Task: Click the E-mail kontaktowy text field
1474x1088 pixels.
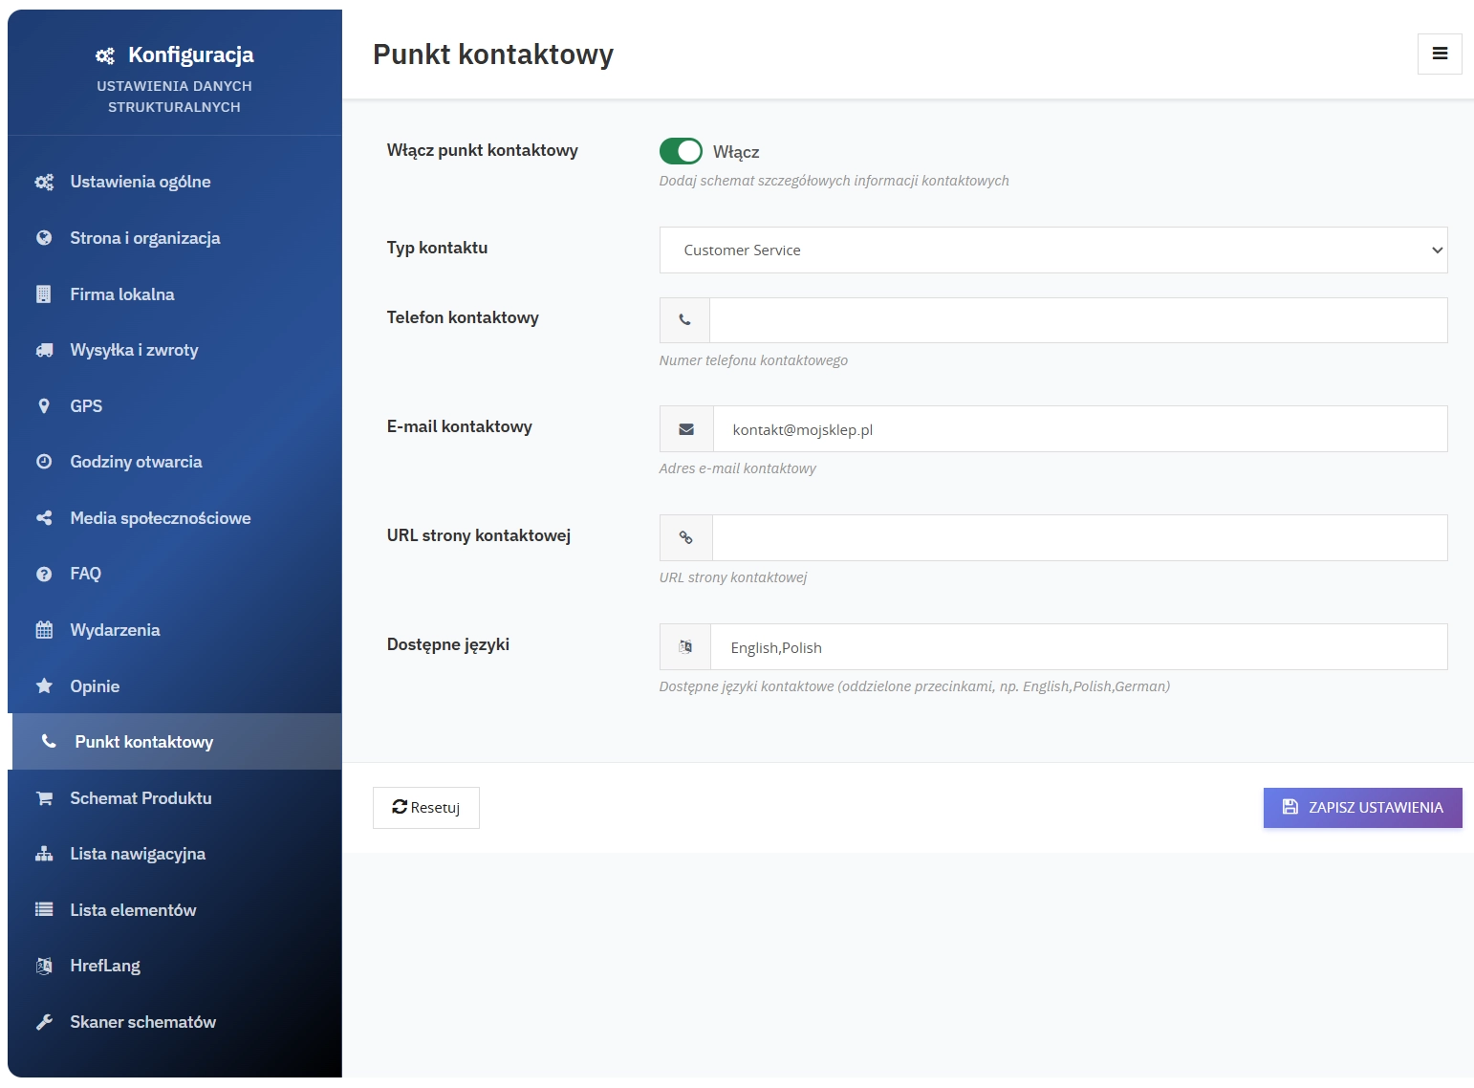Action: pyautogui.click(x=1079, y=429)
